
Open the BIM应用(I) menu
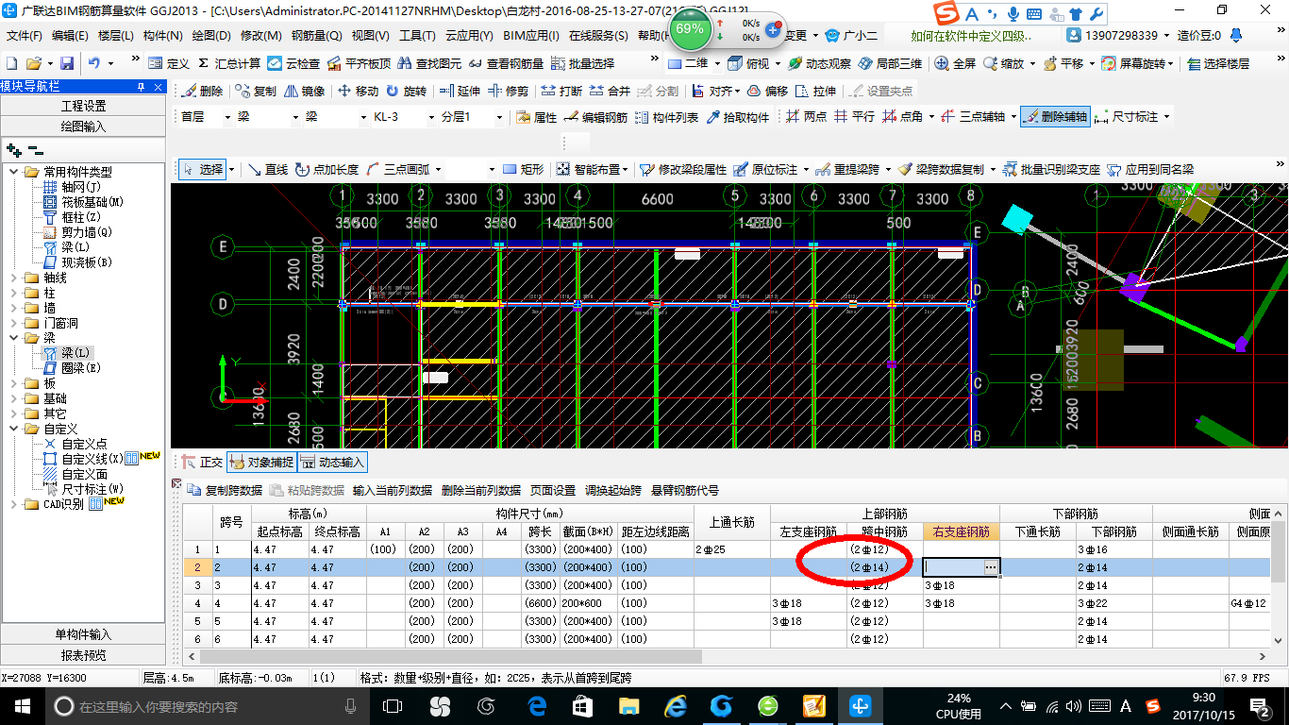pos(530,36)
